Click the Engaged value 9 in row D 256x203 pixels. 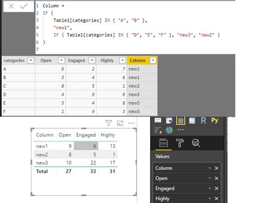pos(81,94)
